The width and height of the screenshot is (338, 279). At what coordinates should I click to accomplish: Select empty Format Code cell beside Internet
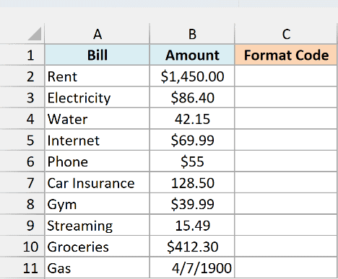286,140
